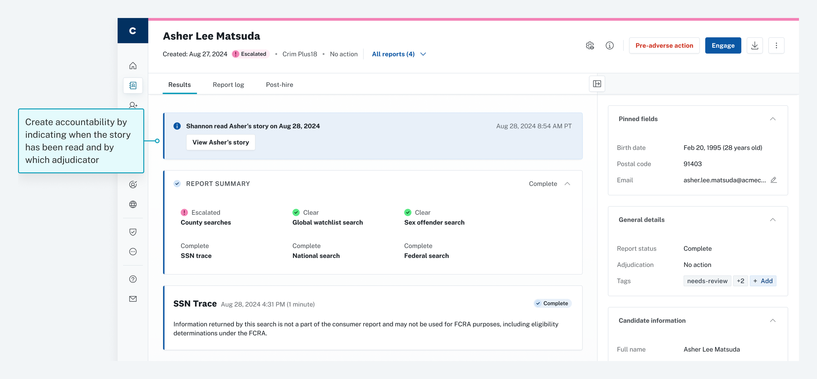Click the Pre-adverse action button
Screen dimensions: 817x379
(664, 45)
